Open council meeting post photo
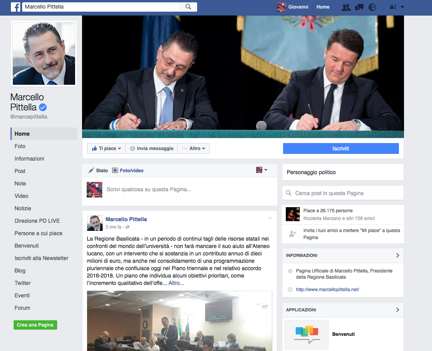Viewport: 432px width, 351px height. pos(179,321)
